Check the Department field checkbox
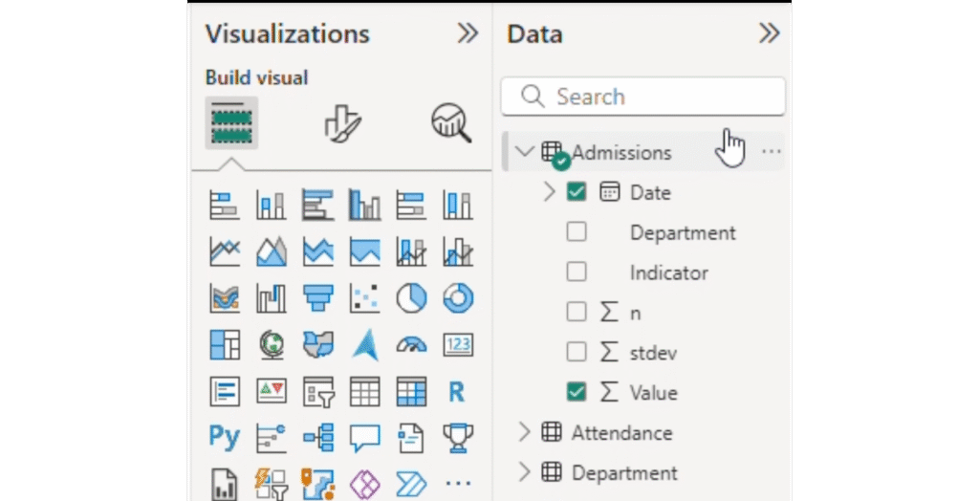979x501 pixels. tap(577, 232)
